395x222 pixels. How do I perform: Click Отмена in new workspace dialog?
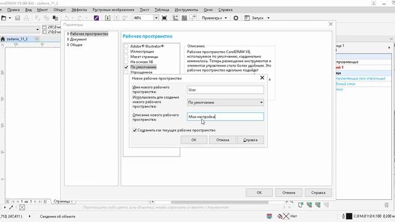(x=223, y=140)
